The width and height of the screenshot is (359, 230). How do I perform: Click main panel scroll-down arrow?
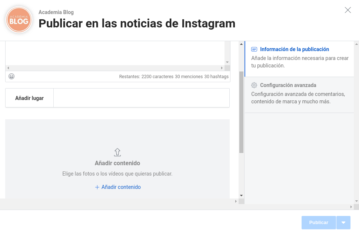(241, 196)
